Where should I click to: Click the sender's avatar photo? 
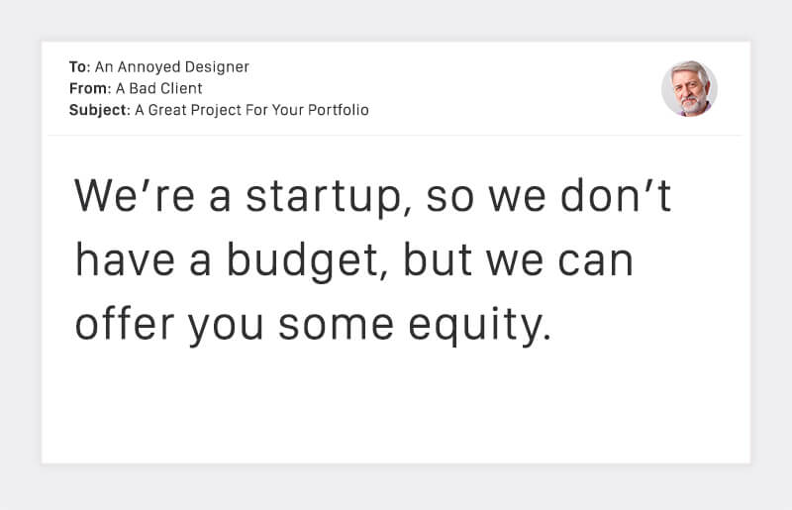[689, 88]
